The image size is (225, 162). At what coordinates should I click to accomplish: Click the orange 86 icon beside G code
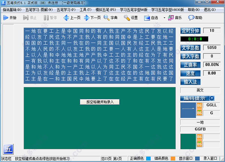pyautogui.click(x=199, y=113)
